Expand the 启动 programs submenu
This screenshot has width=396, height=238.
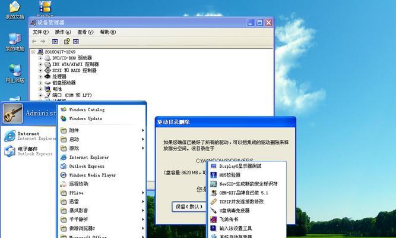(102, 139)
